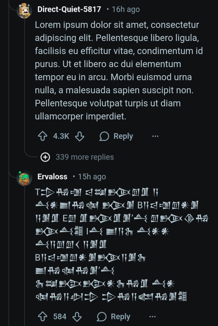Click the 4.3K vote score
Image resolution: width=218 pixels, height=326 pixels.
pyautogui.click(x=61, y=136)
